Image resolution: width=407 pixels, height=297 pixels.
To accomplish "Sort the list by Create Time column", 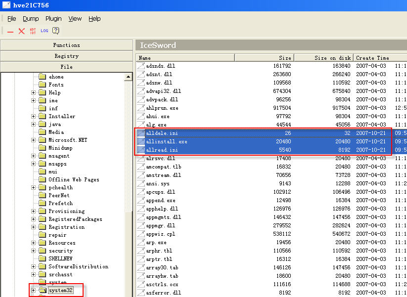I will [372, 58].
